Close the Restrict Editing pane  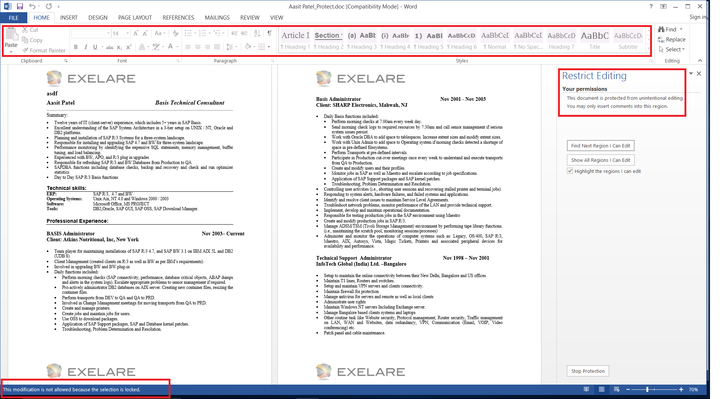[699, 74]
